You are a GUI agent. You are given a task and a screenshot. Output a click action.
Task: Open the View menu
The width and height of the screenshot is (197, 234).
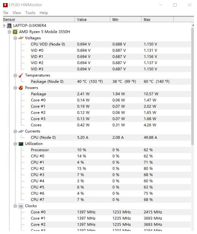pos(17,13)
